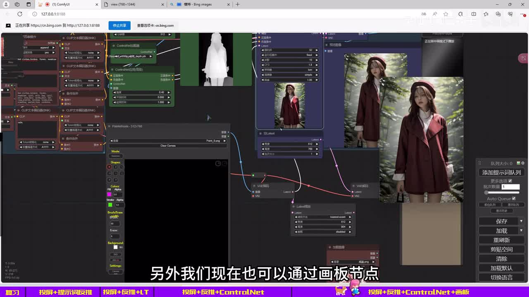
Task: Click the Clear Canvas button
Action: click(x=168, y=146)
